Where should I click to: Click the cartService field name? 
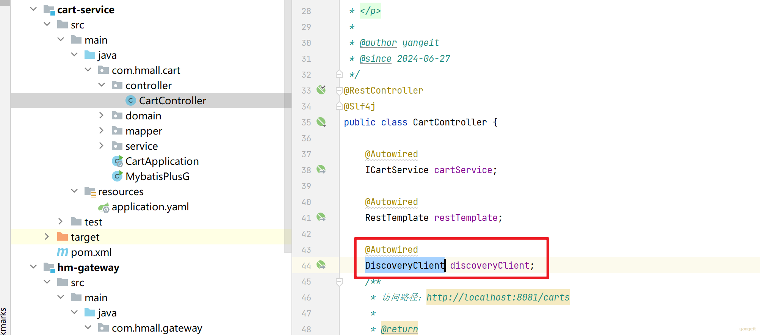click(x=463, y=170)
